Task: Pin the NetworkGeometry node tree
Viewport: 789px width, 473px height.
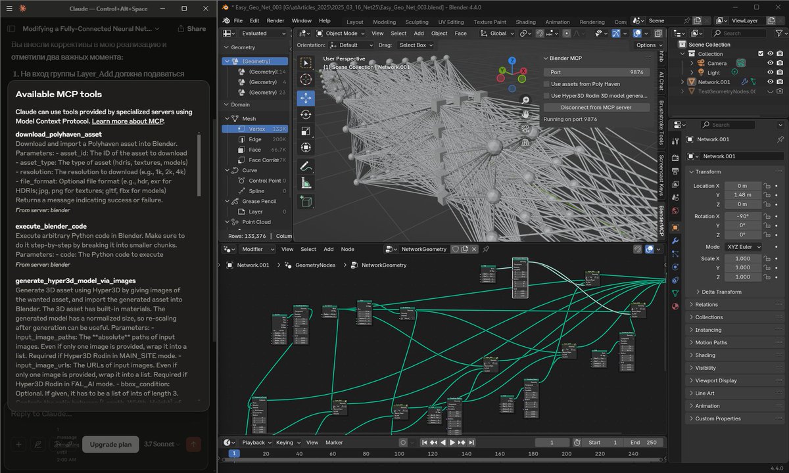Action: (486, 249)
